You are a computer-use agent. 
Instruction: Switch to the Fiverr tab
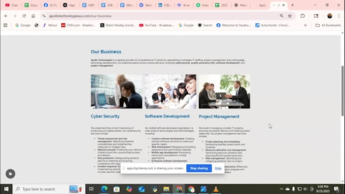[202, 5]
